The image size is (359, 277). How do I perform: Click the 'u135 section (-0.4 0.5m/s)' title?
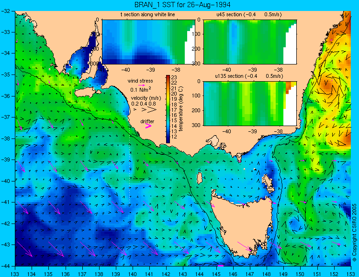pyautogui.click(x=249, y=76)
